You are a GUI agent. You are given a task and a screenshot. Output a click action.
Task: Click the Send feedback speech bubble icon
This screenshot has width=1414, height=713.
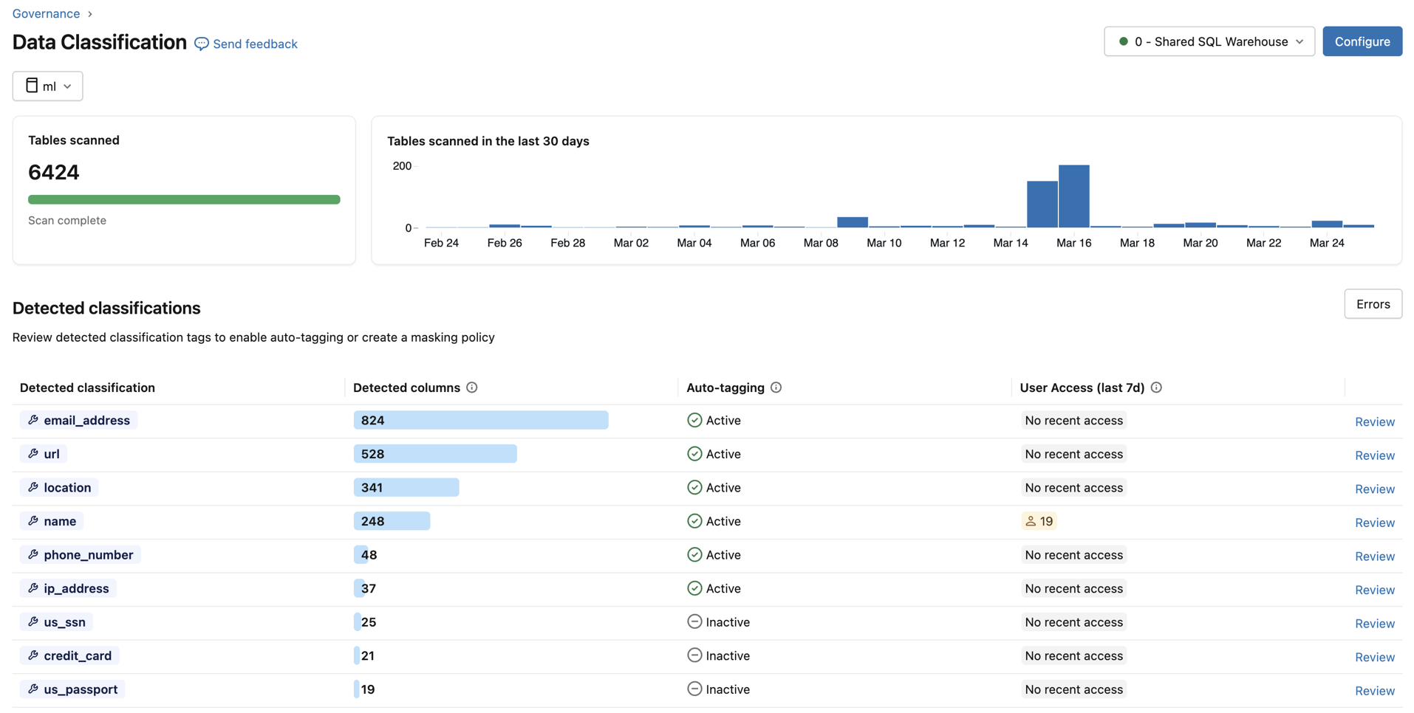pos(201,44)
